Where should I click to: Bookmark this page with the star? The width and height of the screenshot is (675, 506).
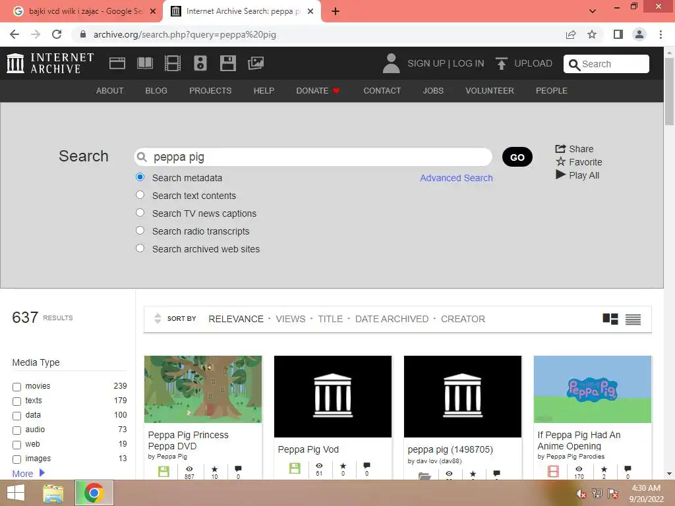point(592,34)
